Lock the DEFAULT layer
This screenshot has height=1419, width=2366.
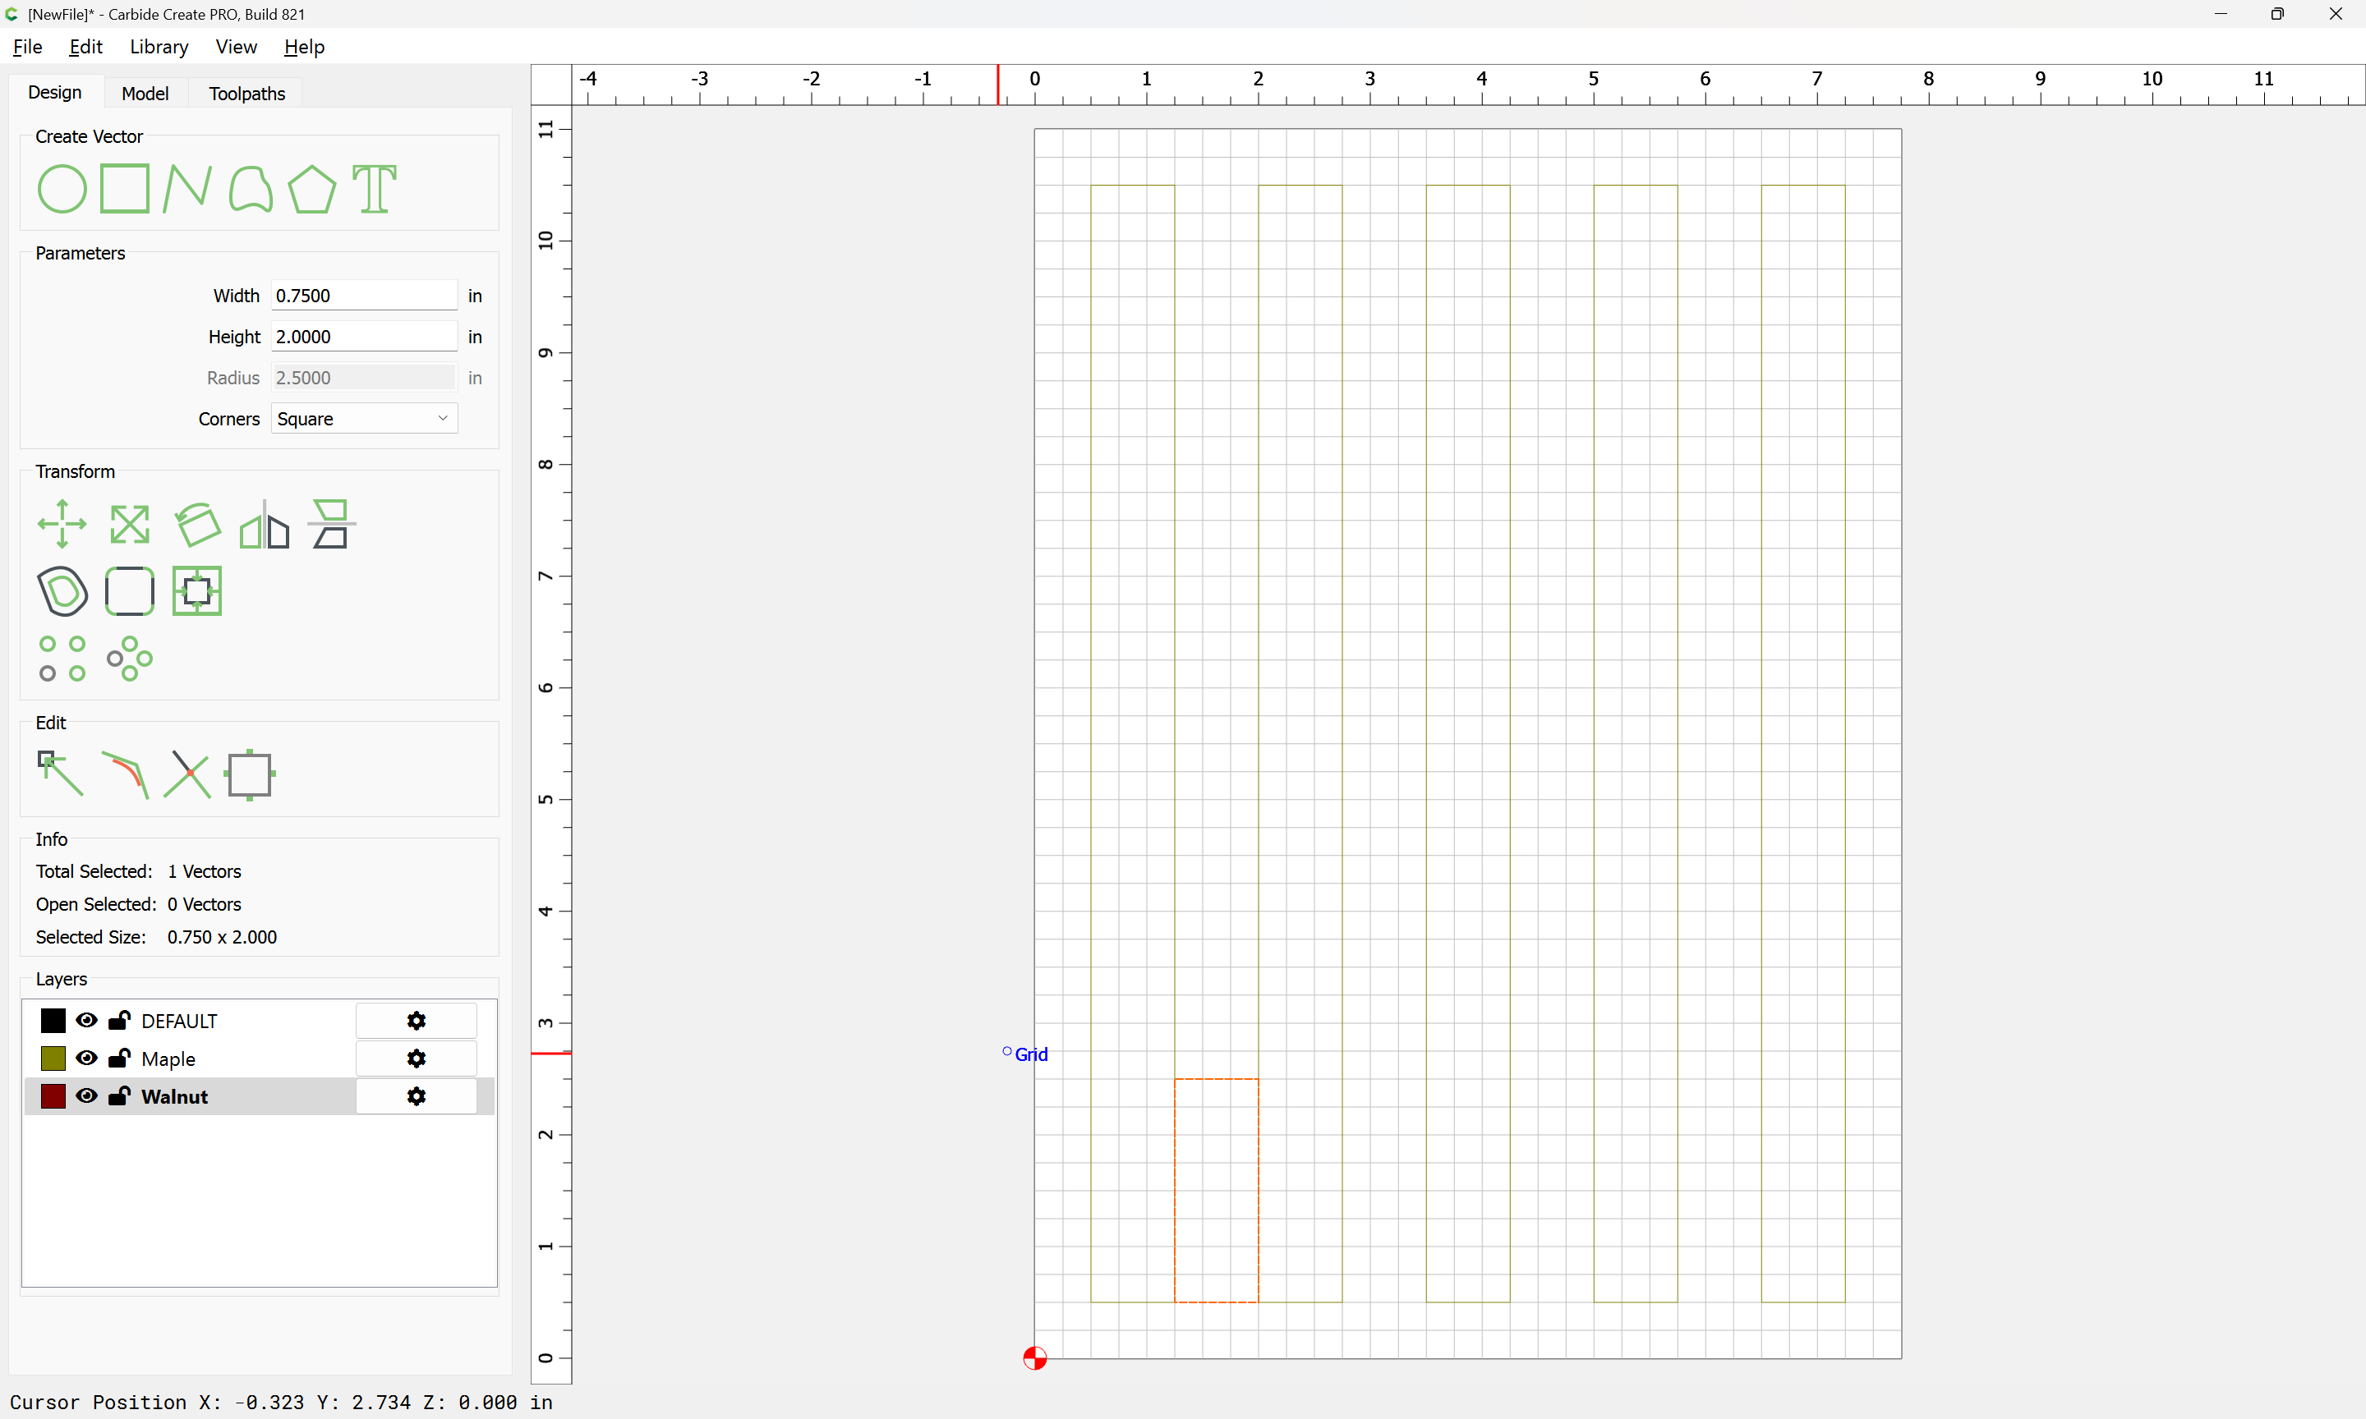click(120, 1020)
